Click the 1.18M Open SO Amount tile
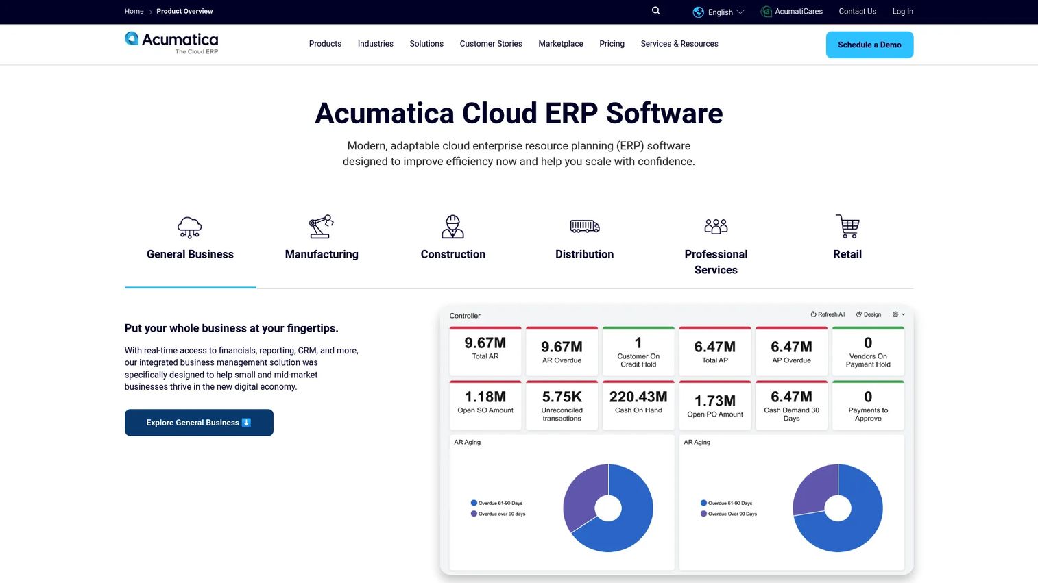The width and height of the screenshot is (1038, 583). (485, 406)
